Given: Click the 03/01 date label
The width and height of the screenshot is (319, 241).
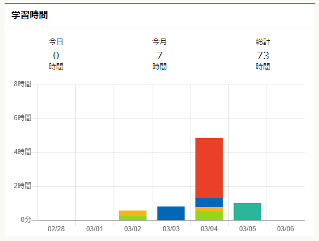Looking at the screenshot, I should (94, 229).
